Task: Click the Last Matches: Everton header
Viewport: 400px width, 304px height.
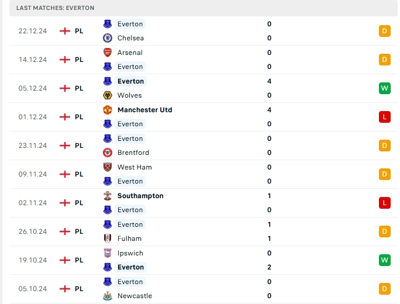Action: pos(56,8)
